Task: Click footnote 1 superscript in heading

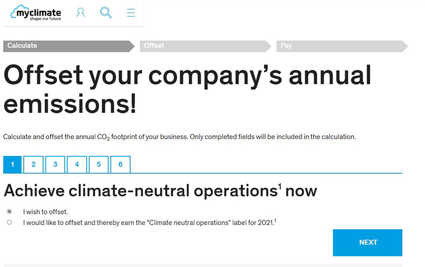Action: [280, 186]
